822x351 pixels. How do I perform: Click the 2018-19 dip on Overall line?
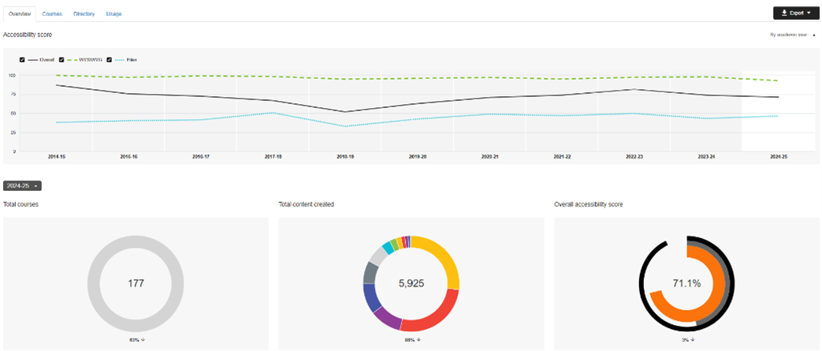point(345,112)
